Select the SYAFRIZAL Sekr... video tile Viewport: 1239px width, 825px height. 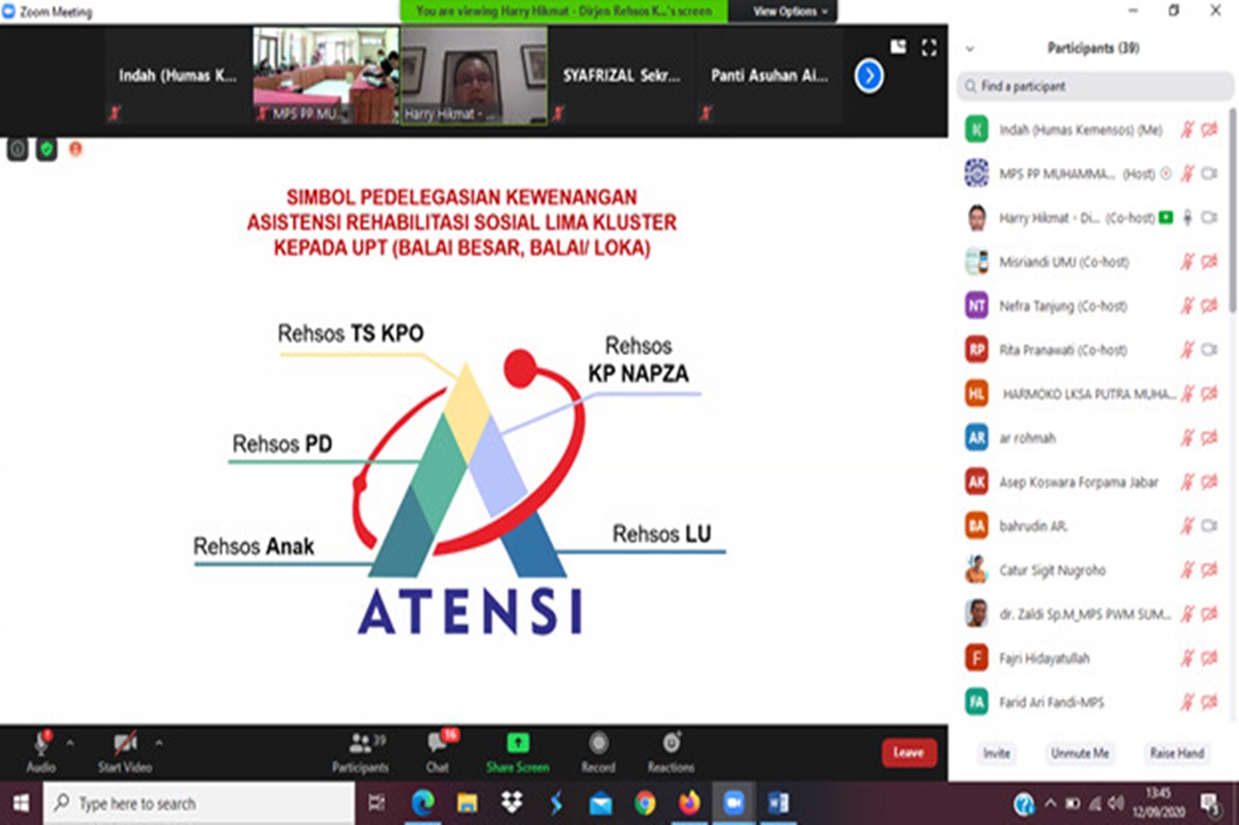(621, 75)
